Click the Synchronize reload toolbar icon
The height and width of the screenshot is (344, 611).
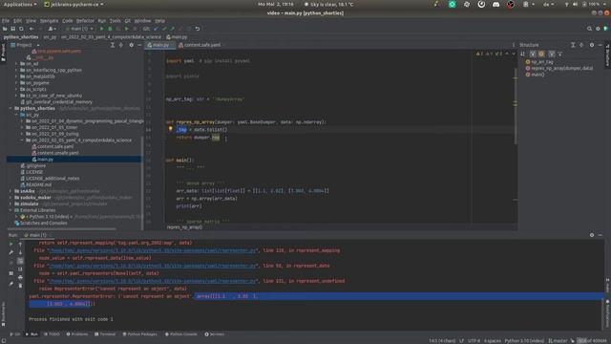tap(21, 29)
